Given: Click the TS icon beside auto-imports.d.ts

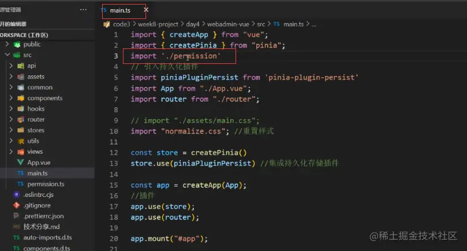Looking at the screenshot, I should (x=16, y=237).
